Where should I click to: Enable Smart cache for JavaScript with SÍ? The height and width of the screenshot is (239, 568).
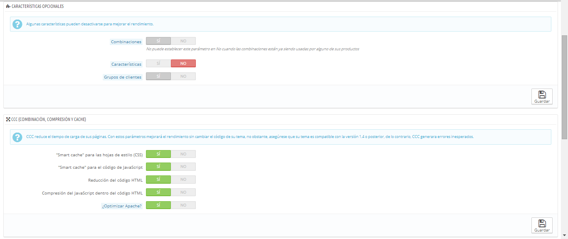[158, 167]
